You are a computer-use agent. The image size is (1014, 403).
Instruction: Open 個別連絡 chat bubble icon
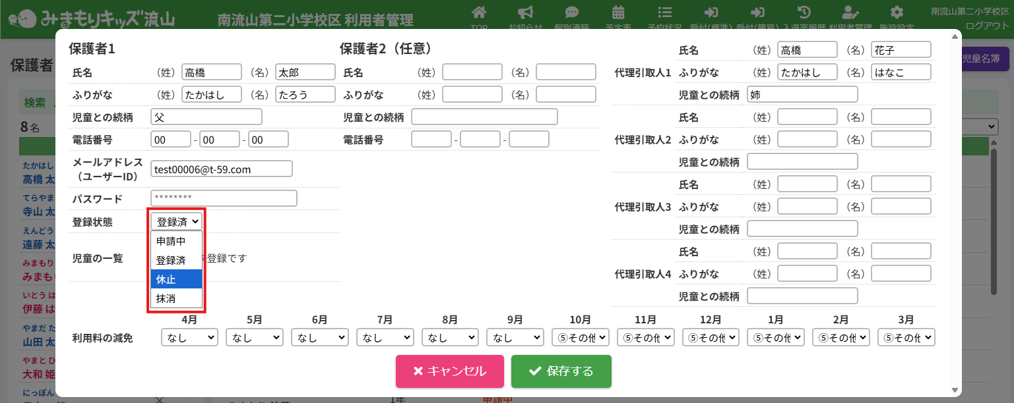[572, 13]
